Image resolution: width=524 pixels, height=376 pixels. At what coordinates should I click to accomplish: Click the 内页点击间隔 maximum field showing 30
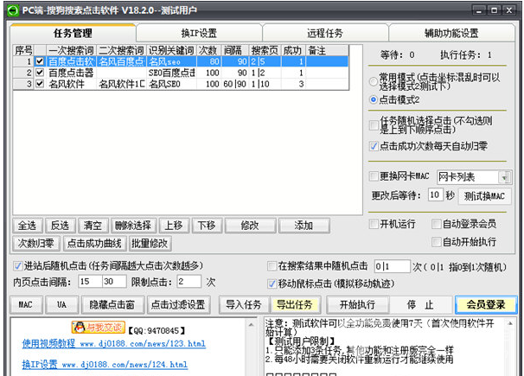click(x=114, y=282)
